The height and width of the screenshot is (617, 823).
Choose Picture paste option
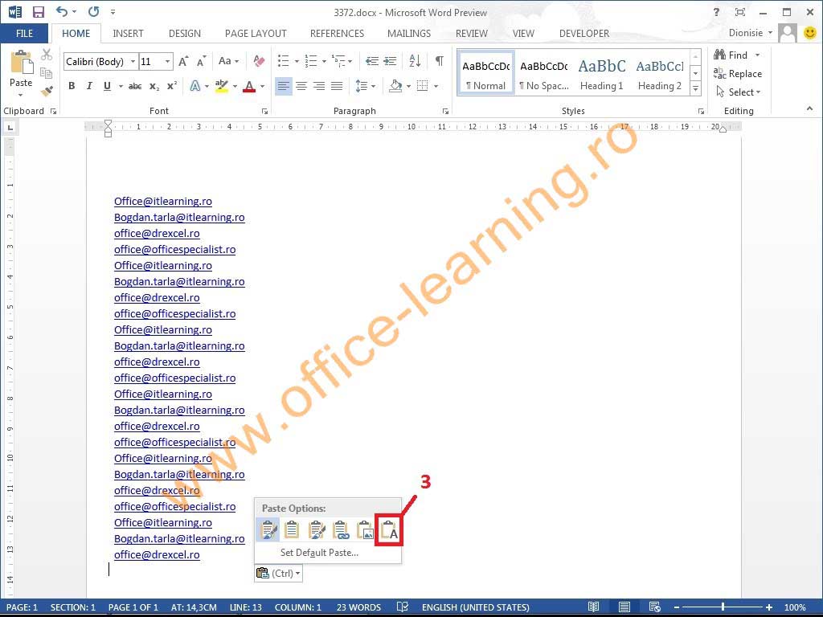click(x=365, y=530)
